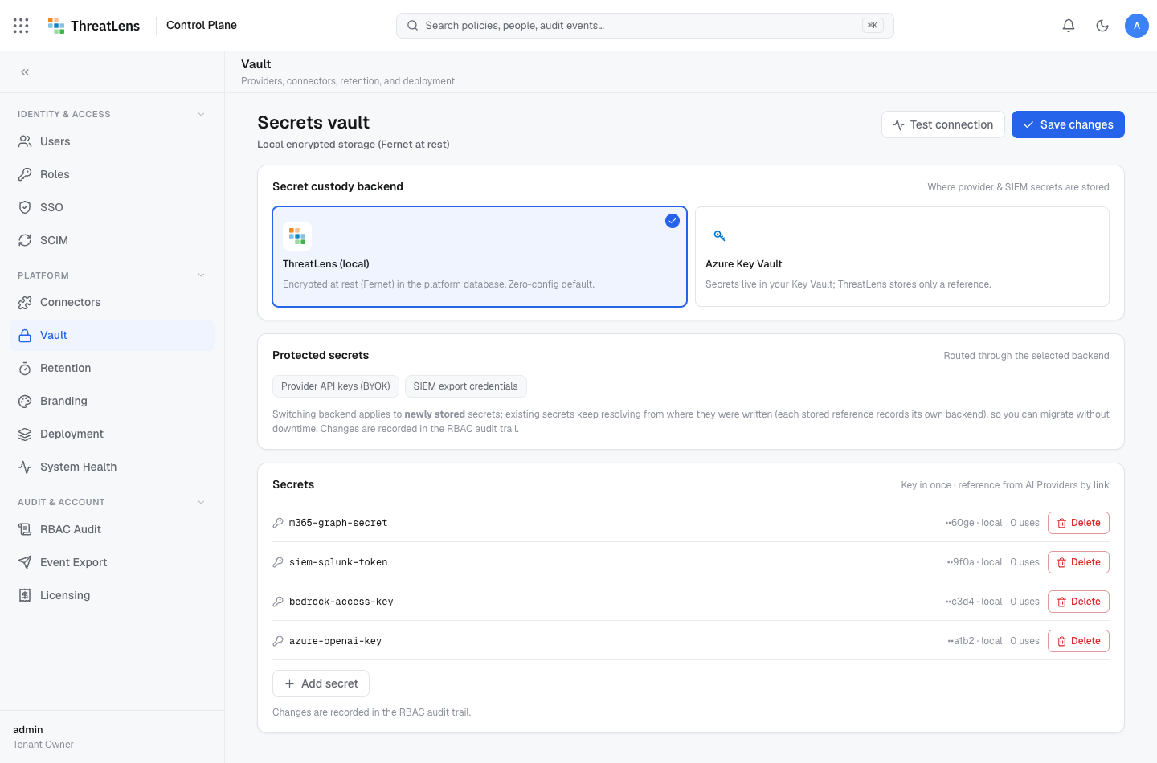Open Licensing page
Screen dimensions: 1157x763
click(112, 595)
